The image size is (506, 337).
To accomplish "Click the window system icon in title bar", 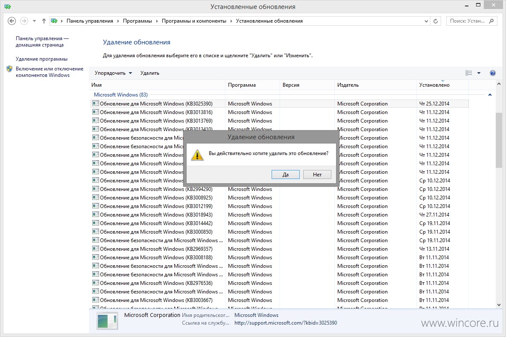I will coord(7,6).
